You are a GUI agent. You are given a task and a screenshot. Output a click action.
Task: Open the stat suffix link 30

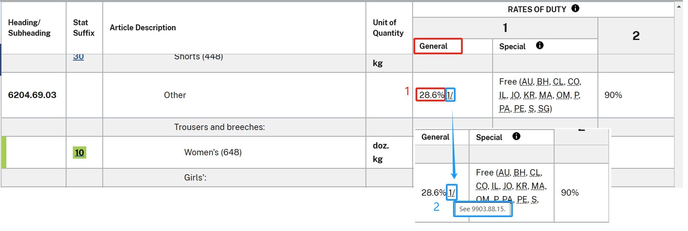point(78,56)
